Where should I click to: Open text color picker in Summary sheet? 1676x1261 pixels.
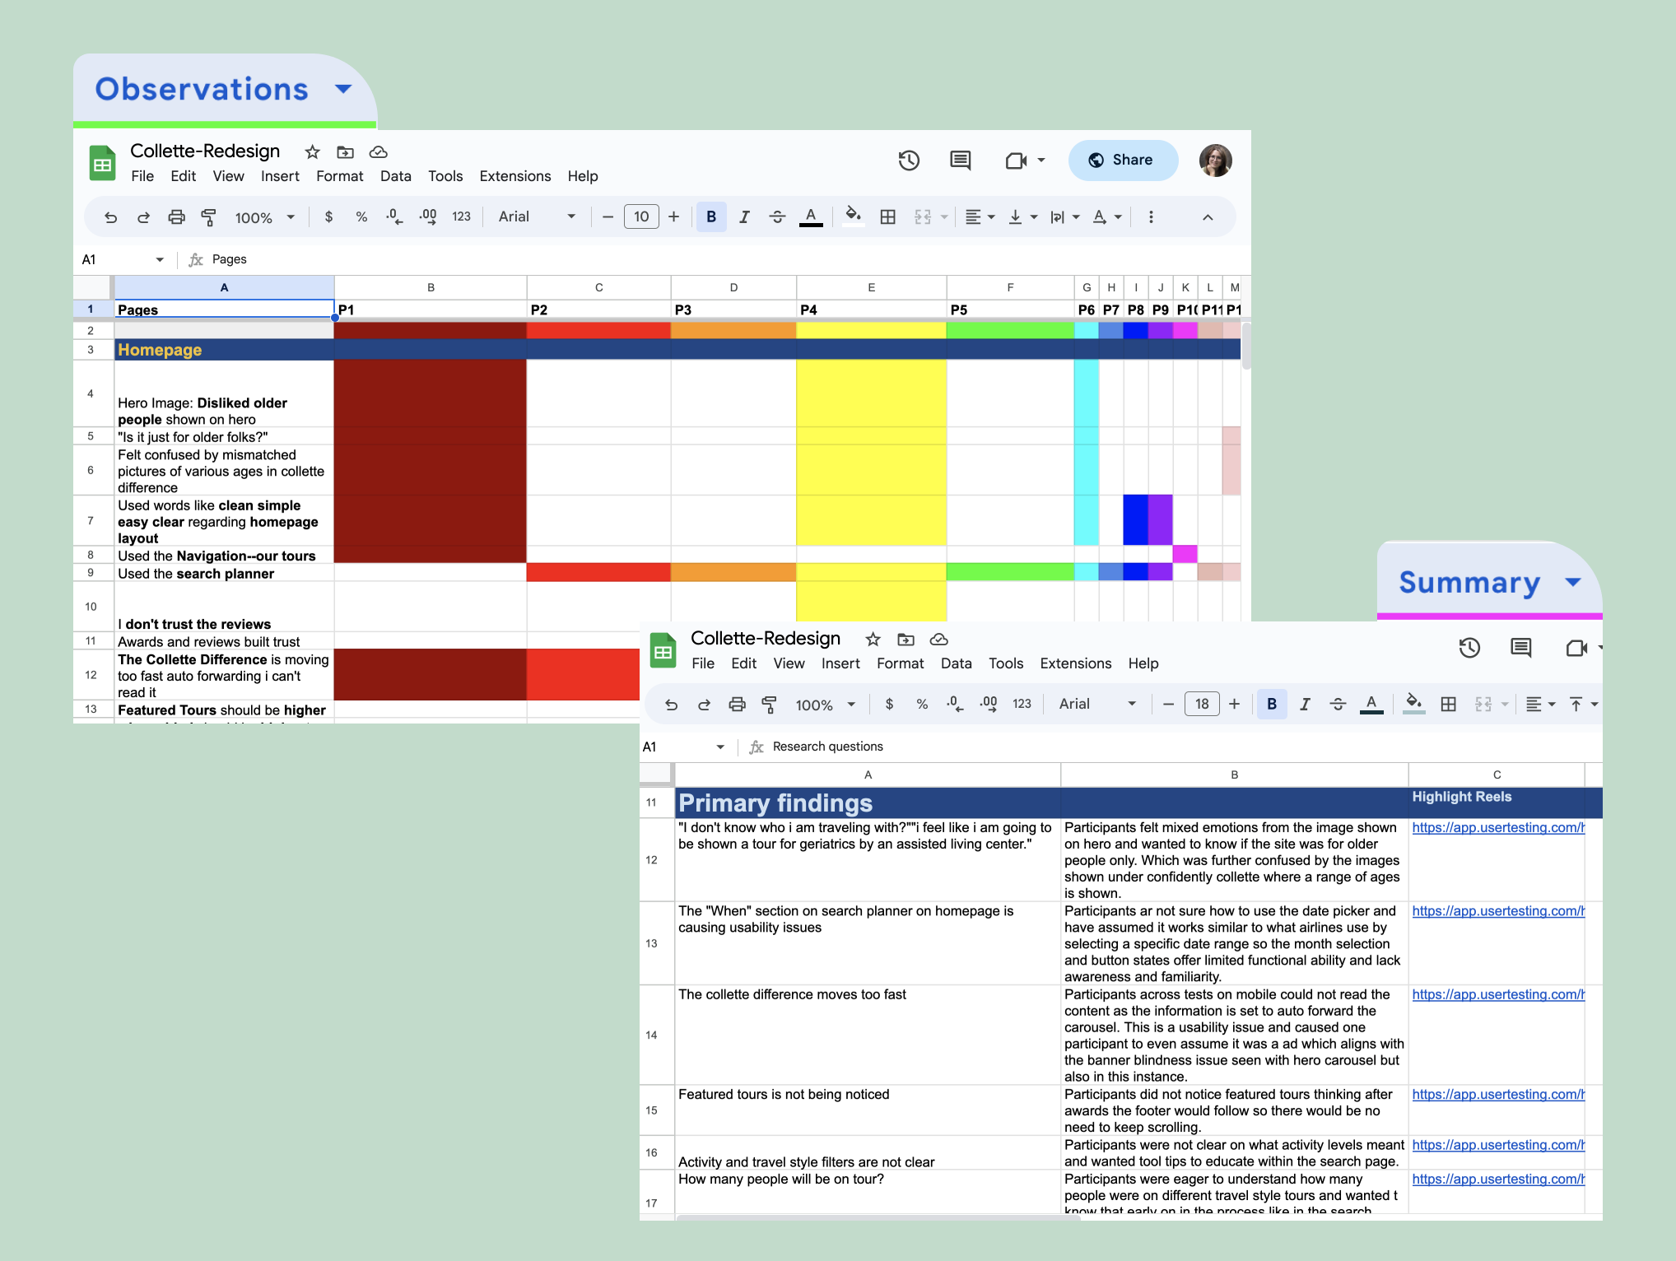(1371, 704)
